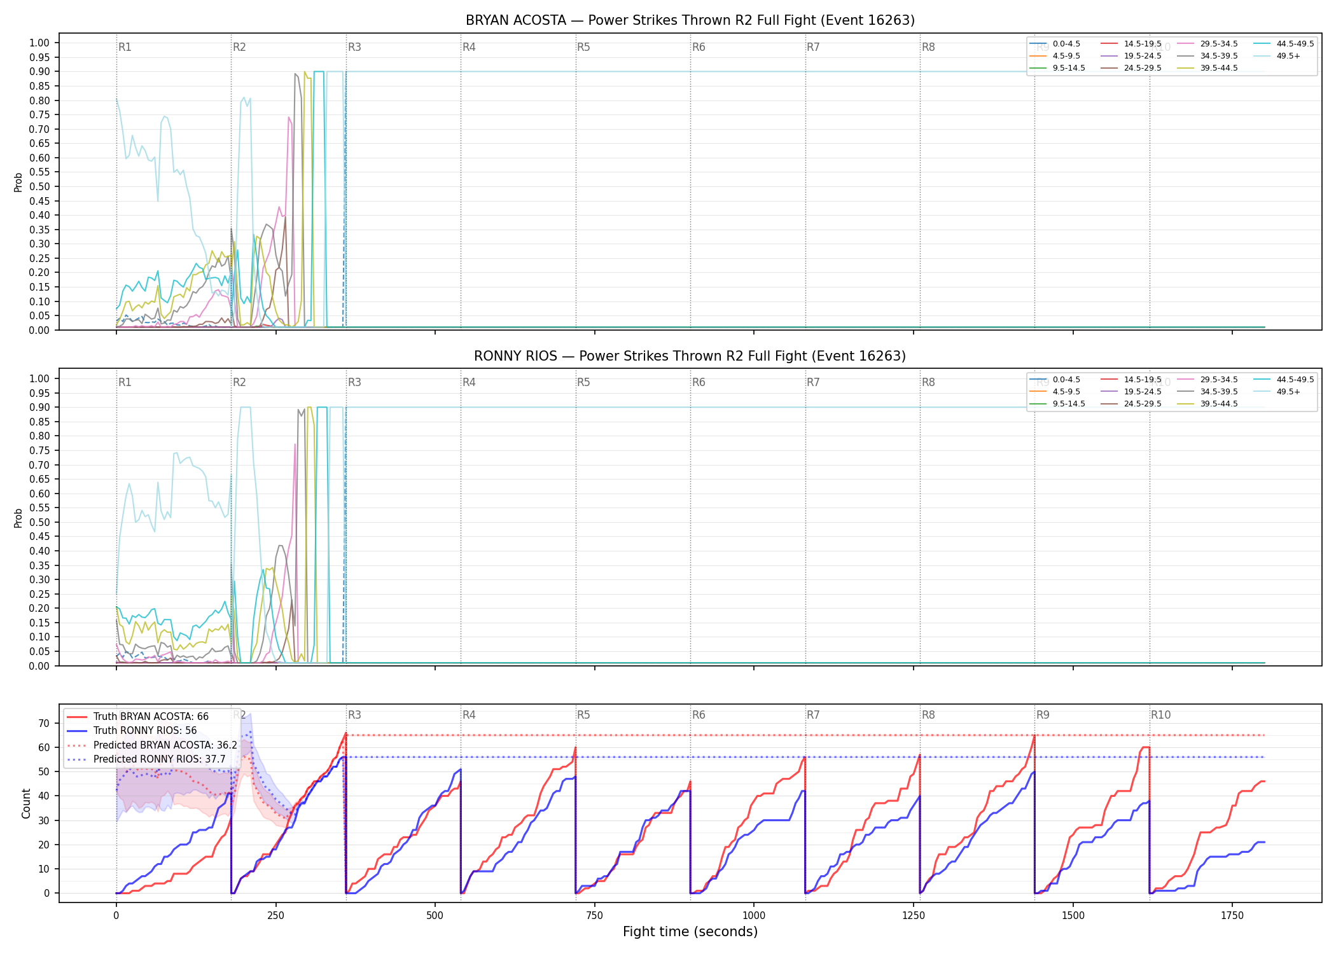Click the Predicted BRYAN ACOSTA: 36.2 legend entry
This screenshot has height=954, width=1336.
[152, 745]
